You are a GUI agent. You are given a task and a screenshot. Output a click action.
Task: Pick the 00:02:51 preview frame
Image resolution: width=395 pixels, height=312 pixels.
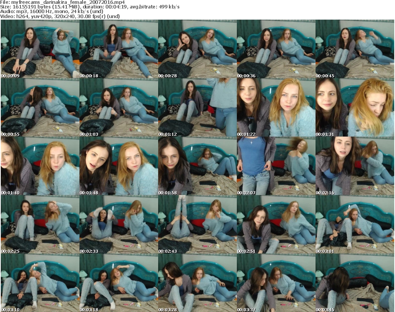[x=276, y=224]
